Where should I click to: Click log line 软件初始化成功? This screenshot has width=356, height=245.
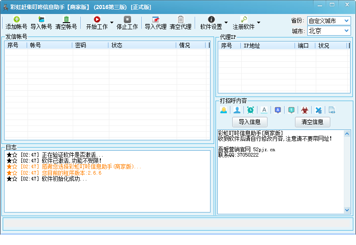47,179
